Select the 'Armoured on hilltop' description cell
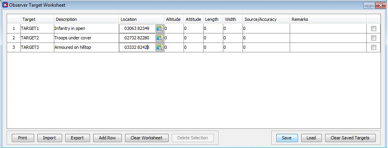 [x=86, y=47]
